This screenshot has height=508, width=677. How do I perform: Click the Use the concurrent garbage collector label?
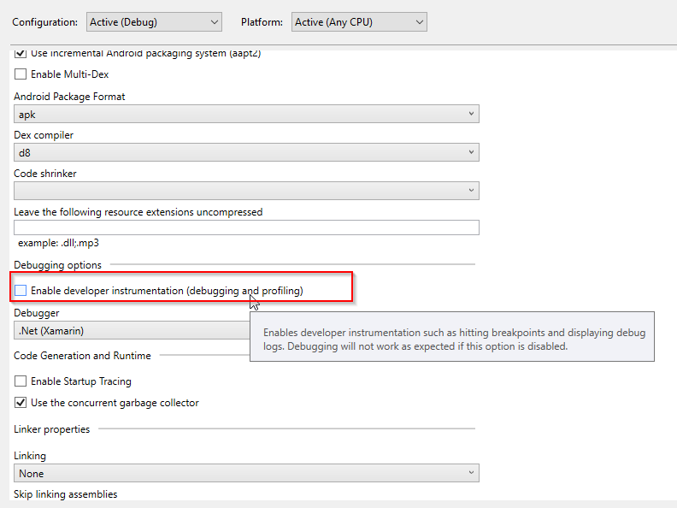click(x=115, y=403)
